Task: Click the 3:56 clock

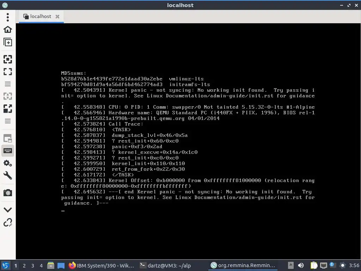Action: (354, 265)
